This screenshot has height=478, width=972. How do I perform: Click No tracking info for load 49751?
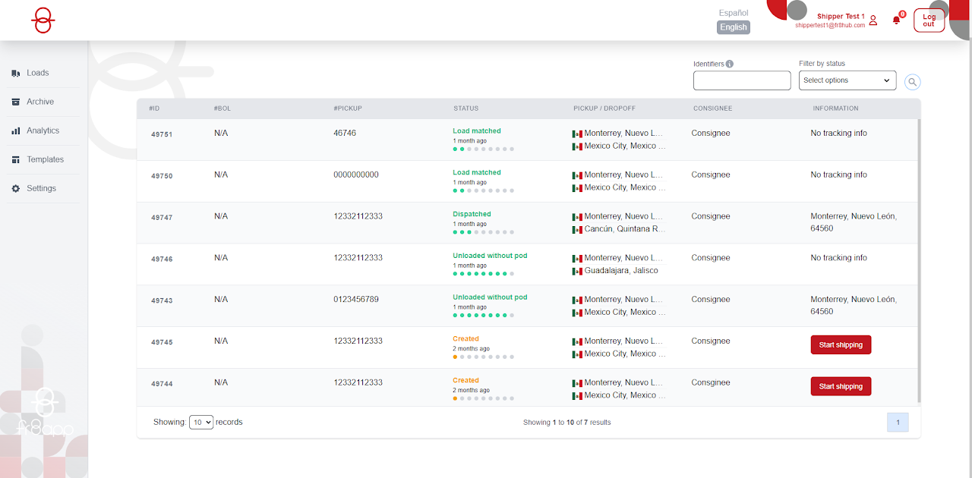838,133
